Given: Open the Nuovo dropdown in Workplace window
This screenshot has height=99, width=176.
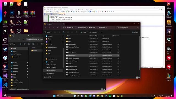Looking at the screenshot, I should click(x=48, y=32).
